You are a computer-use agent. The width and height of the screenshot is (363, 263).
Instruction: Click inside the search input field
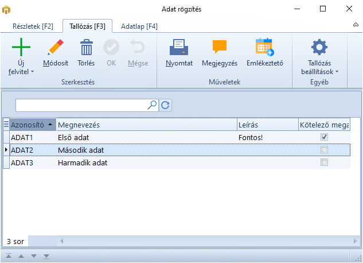81,105
